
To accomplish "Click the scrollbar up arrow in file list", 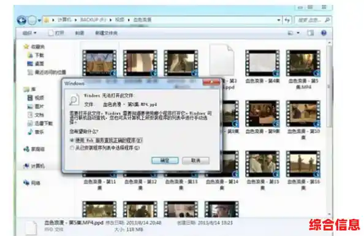I will pos(329,43).
